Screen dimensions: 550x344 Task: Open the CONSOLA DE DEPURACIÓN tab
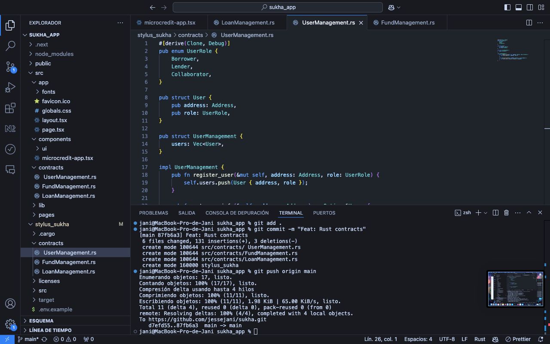pyautogui.click(x=237, y=213)
